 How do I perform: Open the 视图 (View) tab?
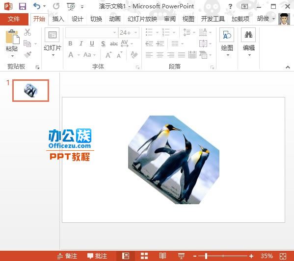tap(188, 19)
